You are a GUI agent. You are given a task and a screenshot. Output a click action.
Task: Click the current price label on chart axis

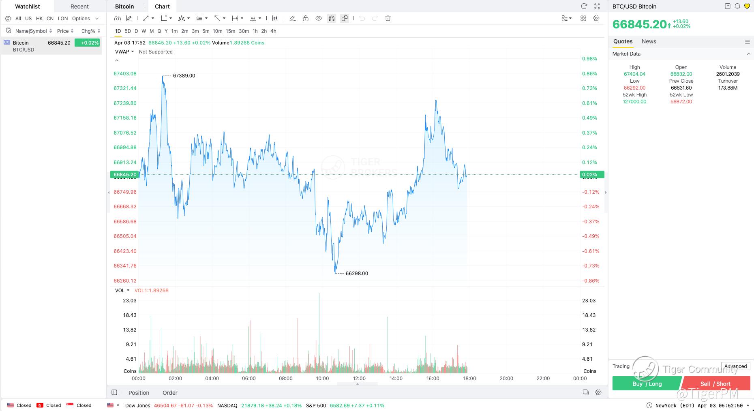(x=125, y=175)
